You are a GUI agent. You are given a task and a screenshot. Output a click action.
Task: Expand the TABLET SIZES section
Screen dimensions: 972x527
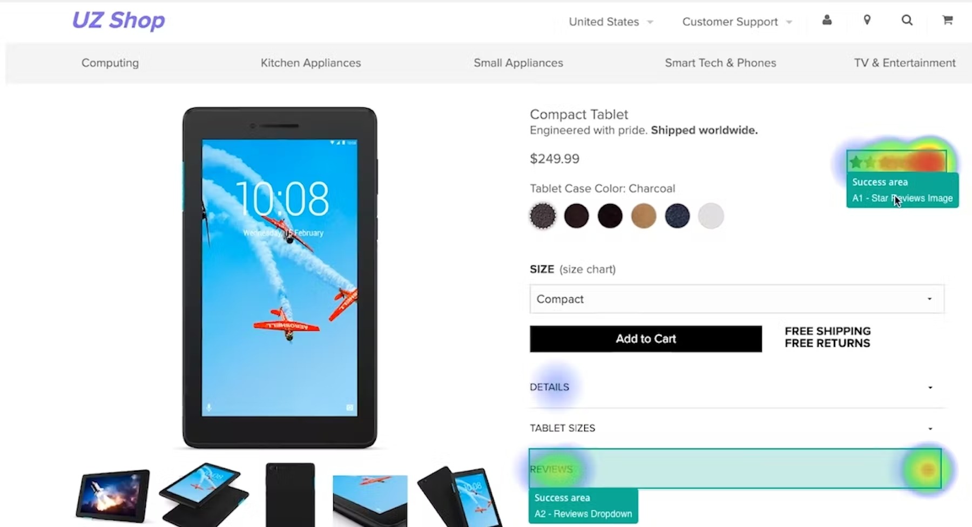737,428
